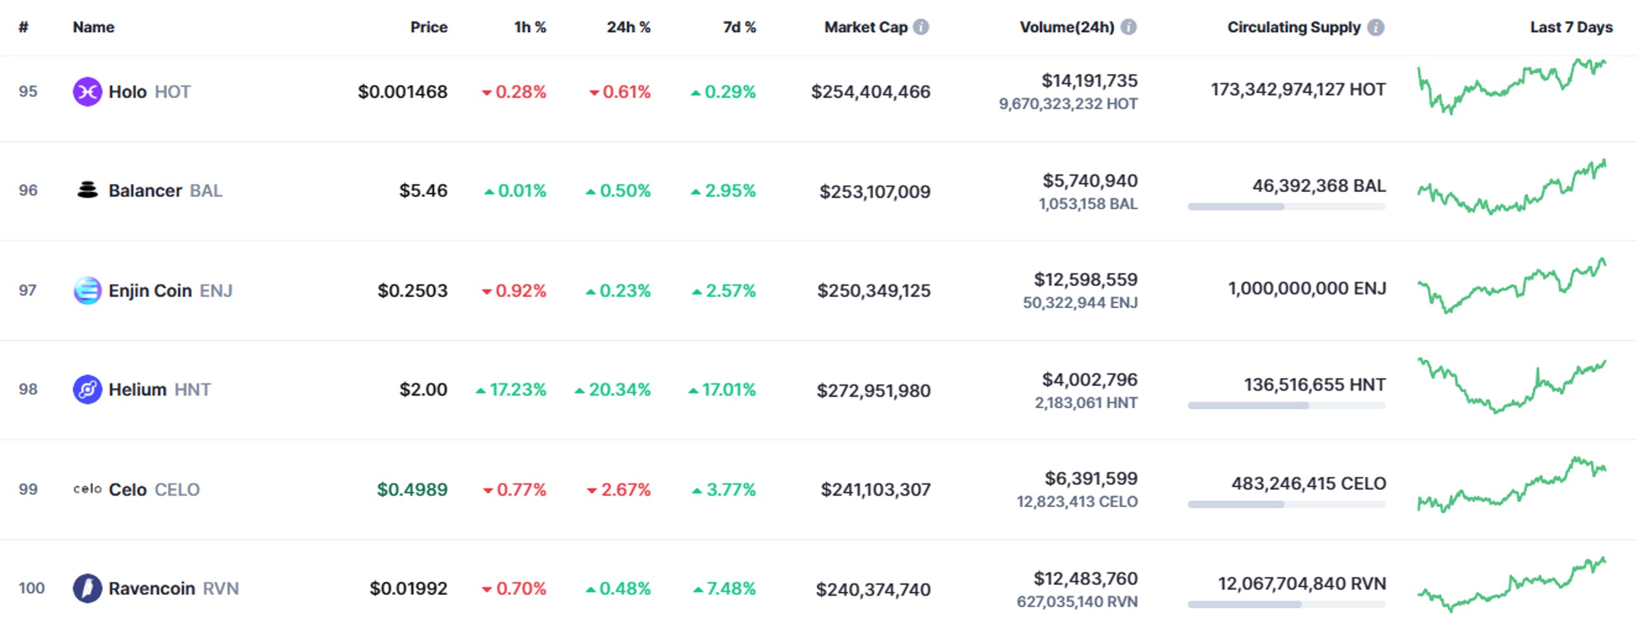Open the Helium HNT coin page
Screen dimensions: 1637x629
pyautogui.click(x=159, y=389)
